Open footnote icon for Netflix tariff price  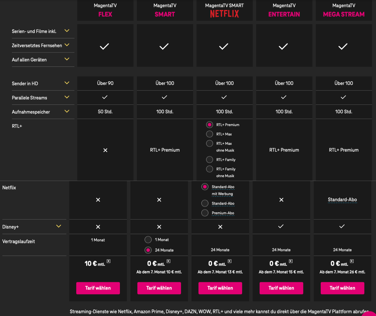coord(230,261)
